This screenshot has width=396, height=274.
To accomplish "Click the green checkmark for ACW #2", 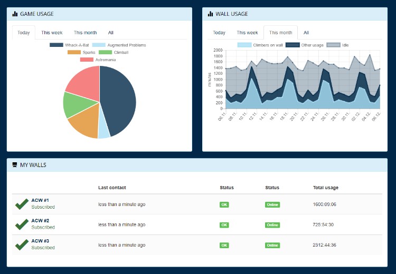I will [x=22, y=224].
